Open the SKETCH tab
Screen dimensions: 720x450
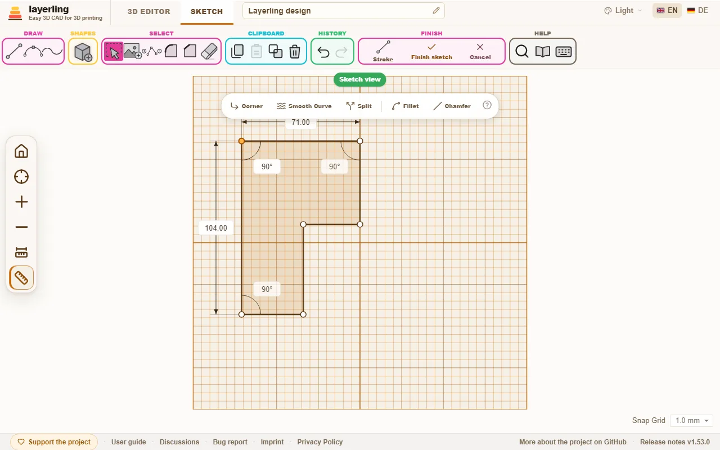tap(206, 12)
